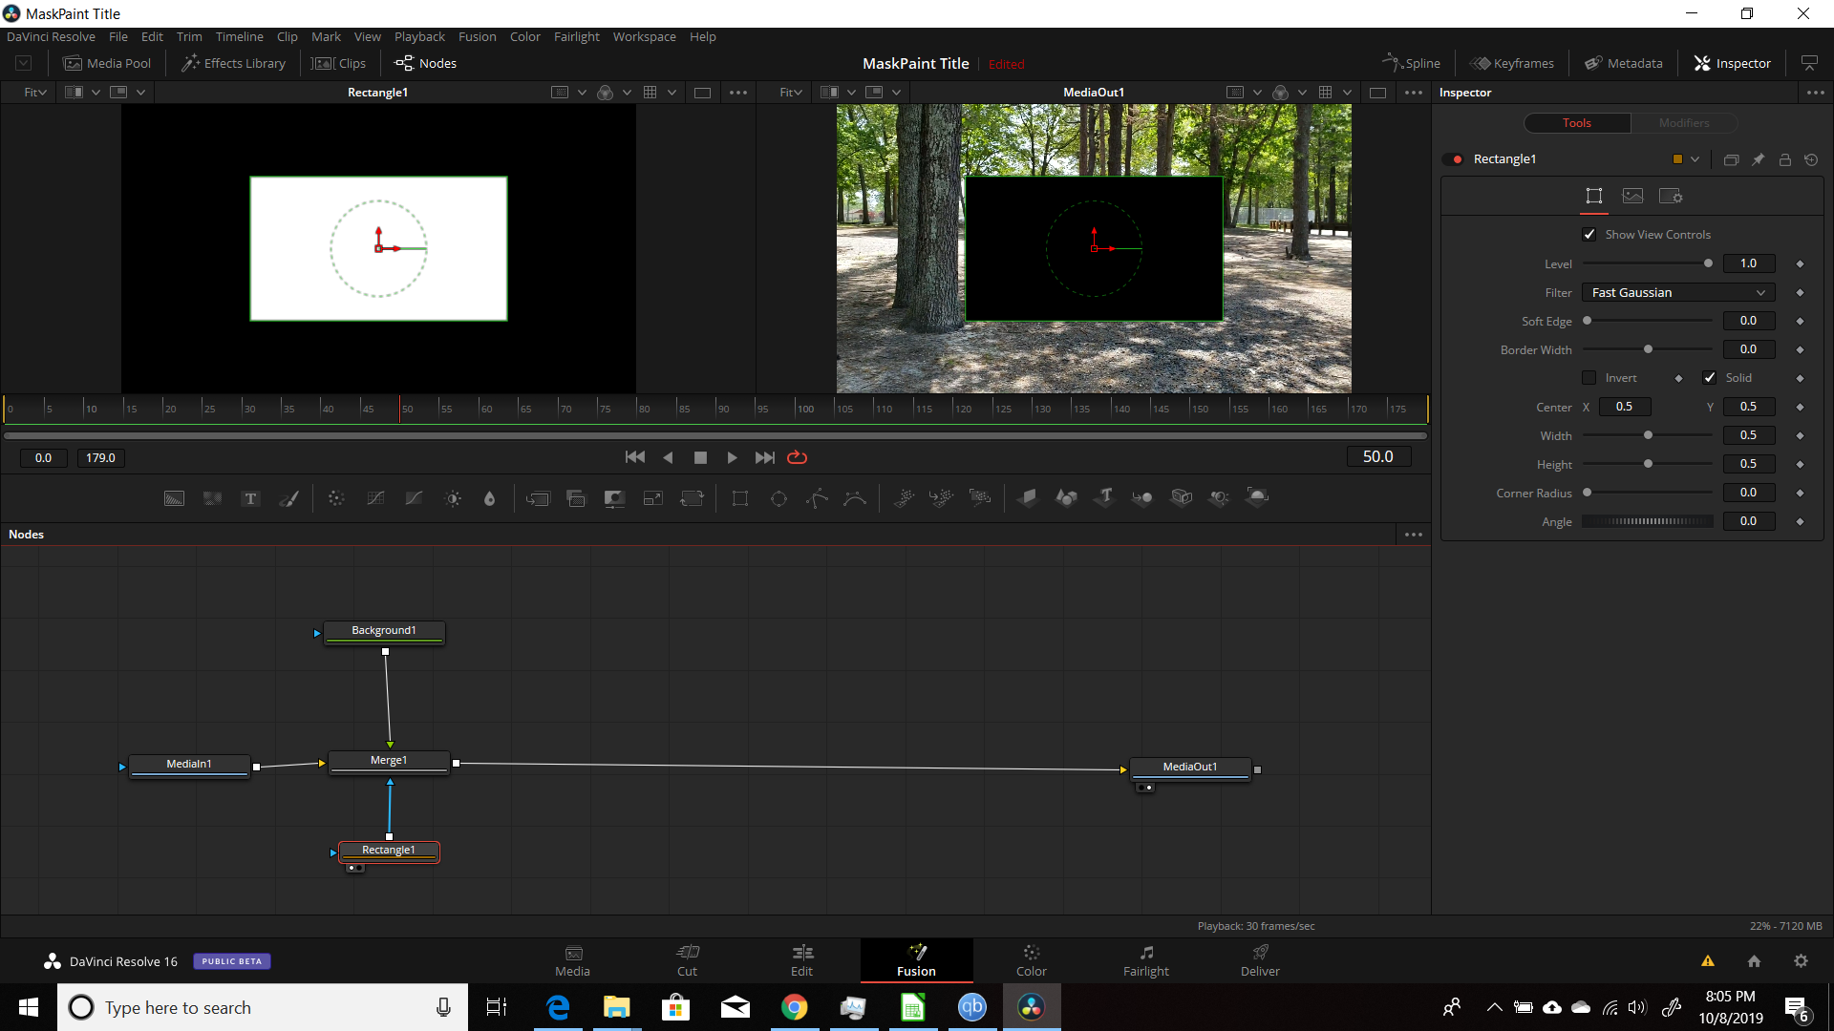Adjust the Width slider handle
This screenshot has height=1031, width=1834.
click(x=1648, y=435)
